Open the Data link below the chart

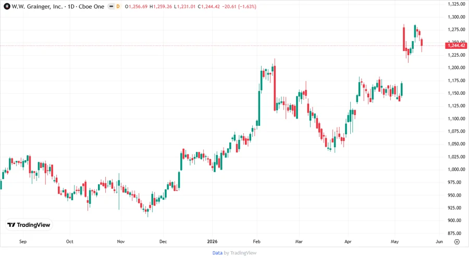coord(217,253)
